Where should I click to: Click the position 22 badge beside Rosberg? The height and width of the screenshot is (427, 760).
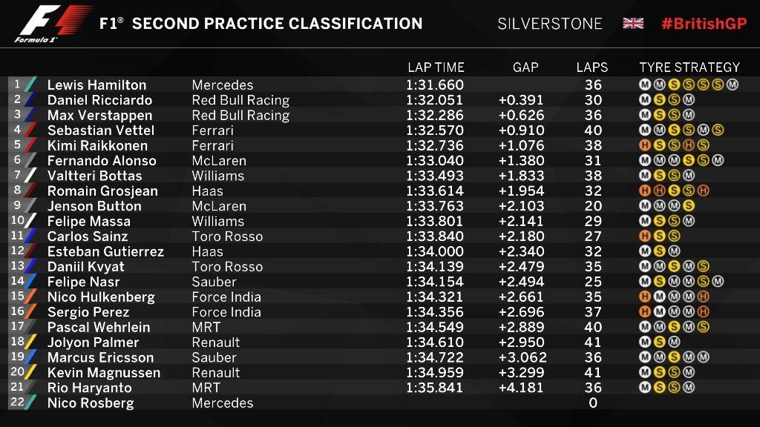click(x=18, y=403)
